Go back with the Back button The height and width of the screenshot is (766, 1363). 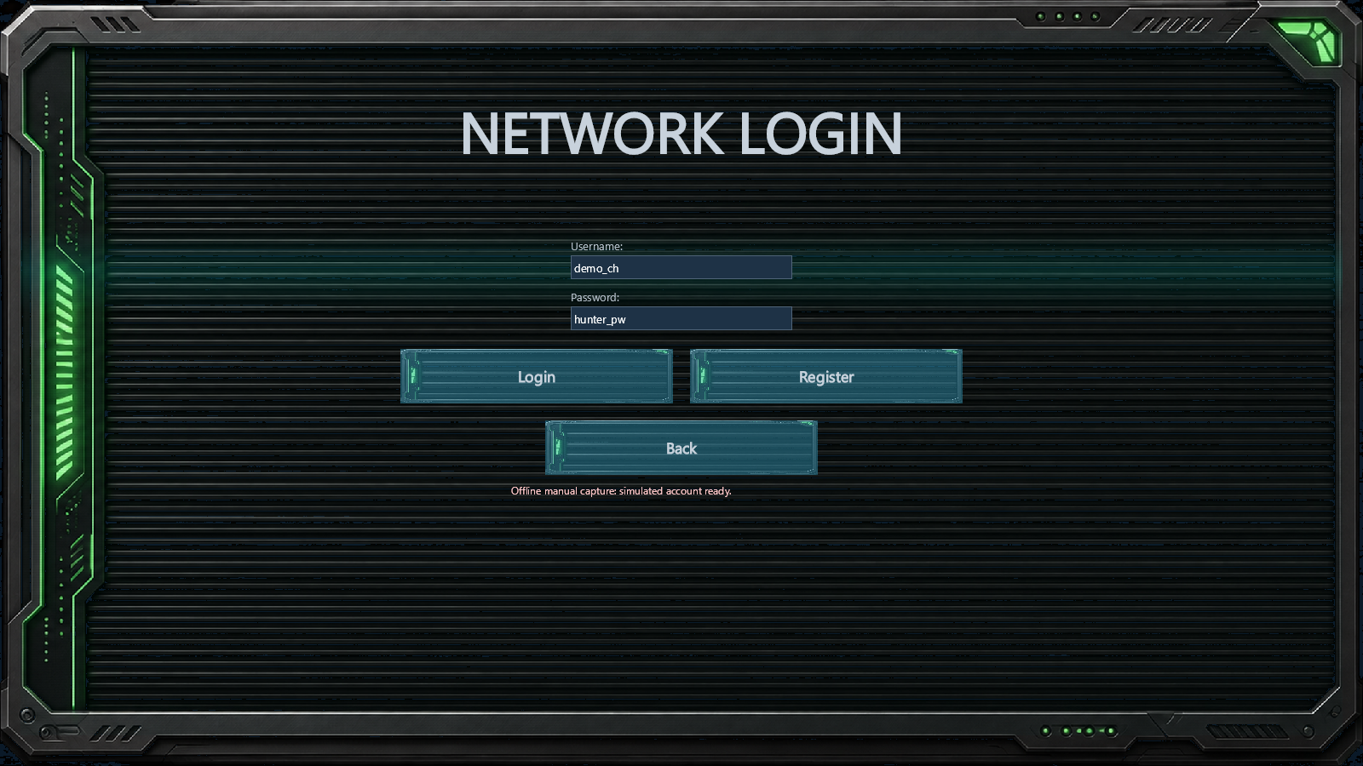(681, 448)
